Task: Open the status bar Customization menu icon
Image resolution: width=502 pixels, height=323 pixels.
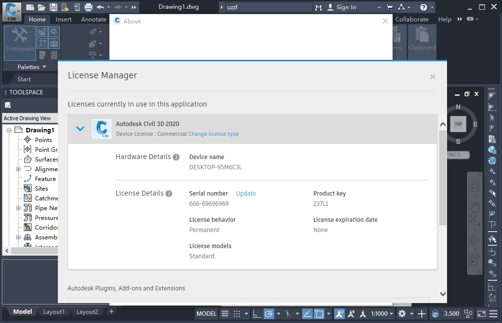Action: pyautogui.click(x=493, y=314)
